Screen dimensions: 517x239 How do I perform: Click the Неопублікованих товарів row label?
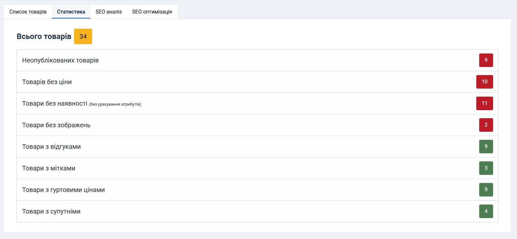coord(60,60)
